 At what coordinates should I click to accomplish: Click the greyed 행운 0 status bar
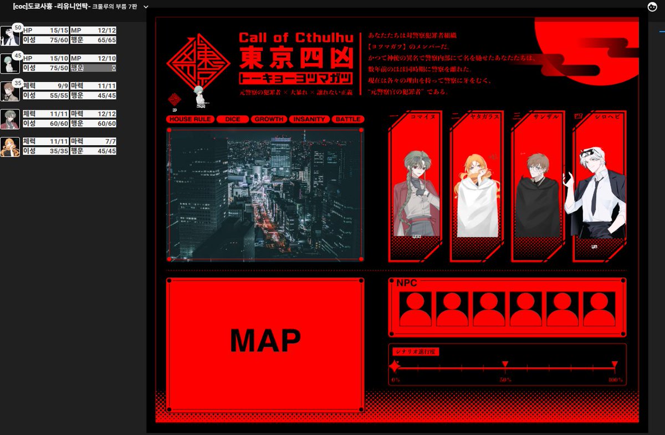(x=93, y=68)
